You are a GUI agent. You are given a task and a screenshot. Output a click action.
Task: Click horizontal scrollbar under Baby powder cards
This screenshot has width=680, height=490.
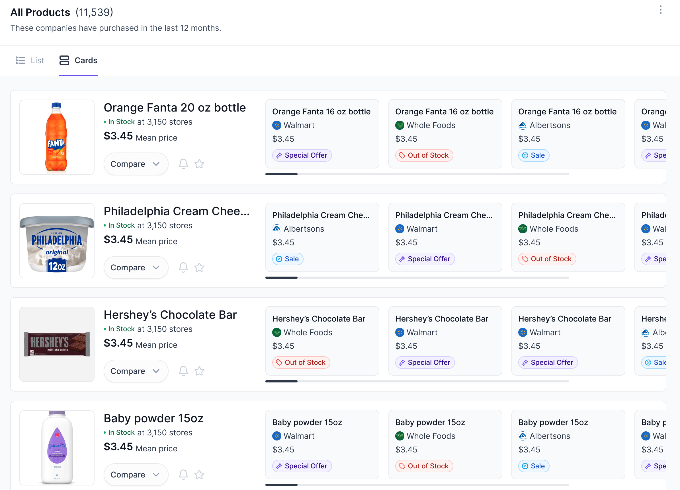point(417,485)
